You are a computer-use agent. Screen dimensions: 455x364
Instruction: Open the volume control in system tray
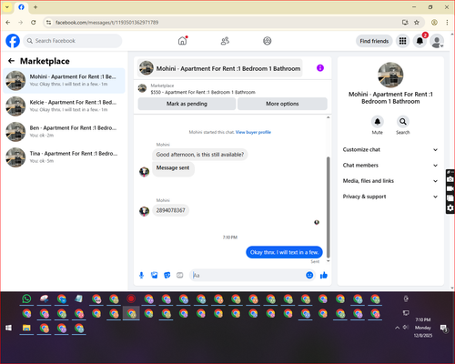point(406,327)
